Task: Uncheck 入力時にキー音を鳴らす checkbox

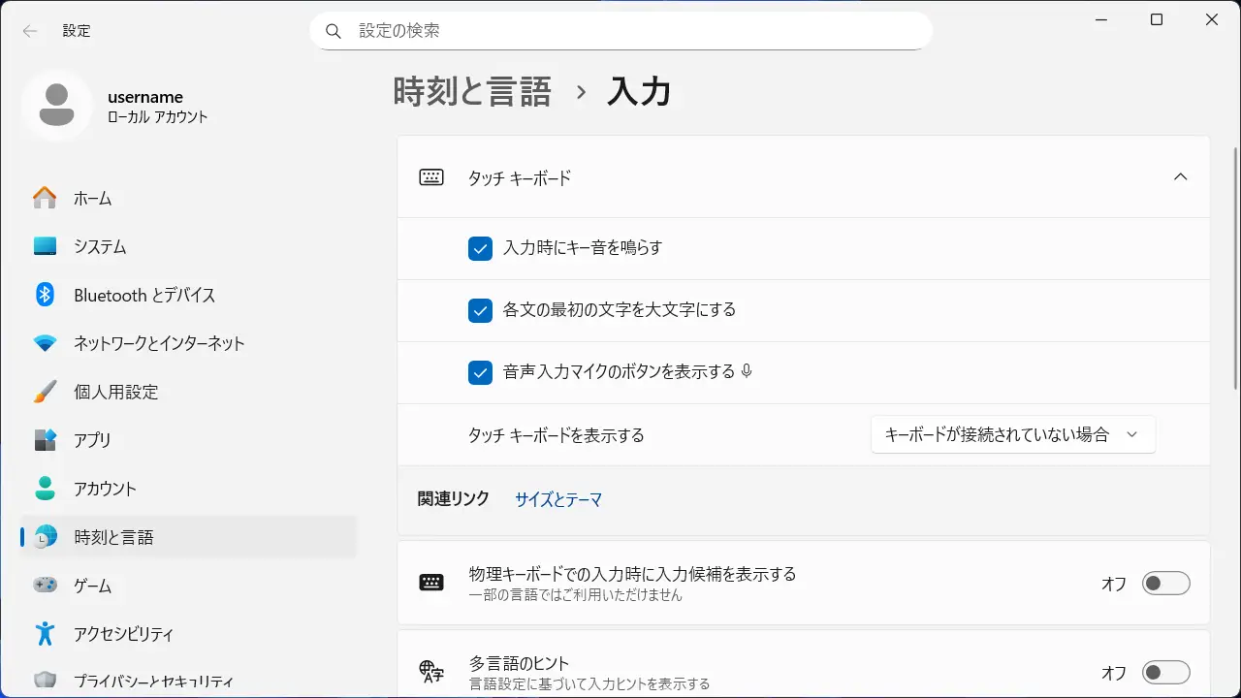Action: point(480,248)
